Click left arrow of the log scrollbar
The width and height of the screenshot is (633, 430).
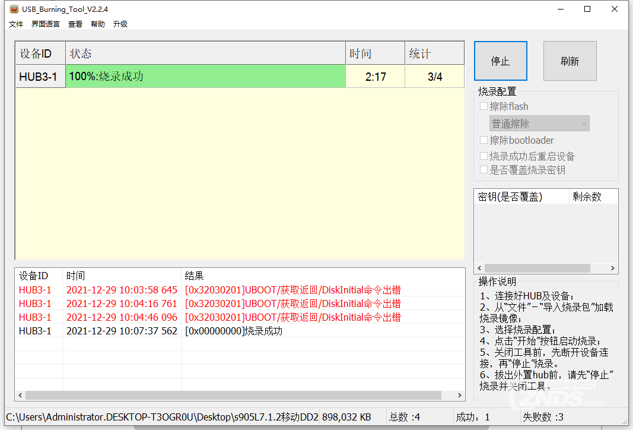point(20,395)
